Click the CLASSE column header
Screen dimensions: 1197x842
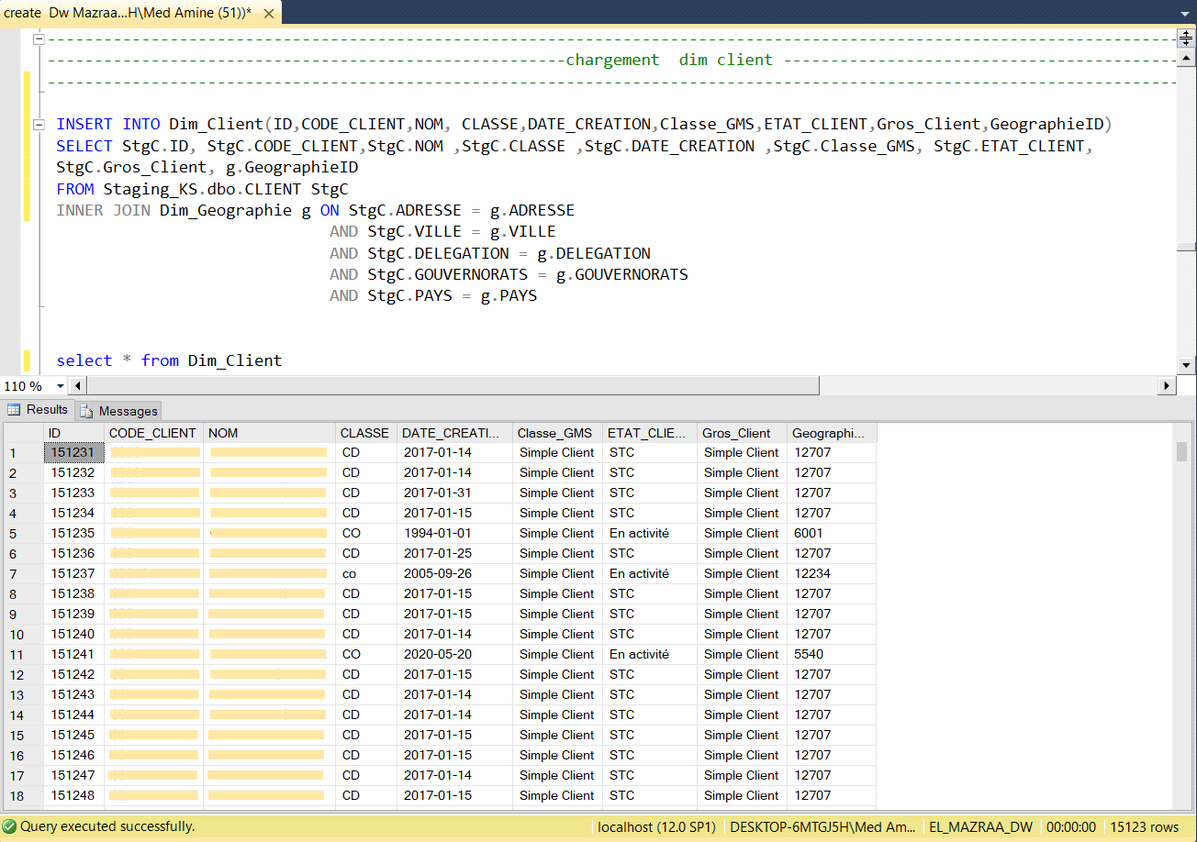click(x=366, y=433)
